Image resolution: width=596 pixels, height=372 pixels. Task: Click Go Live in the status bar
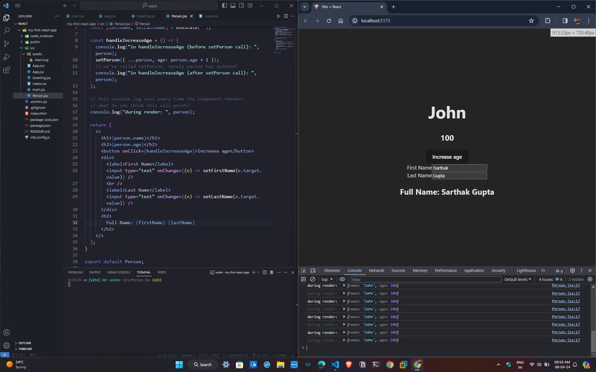coord(260,355)
